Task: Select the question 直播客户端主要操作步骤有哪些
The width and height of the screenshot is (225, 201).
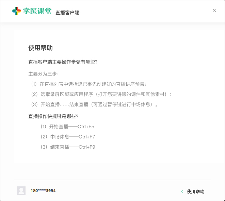Action: click(63, 62)
